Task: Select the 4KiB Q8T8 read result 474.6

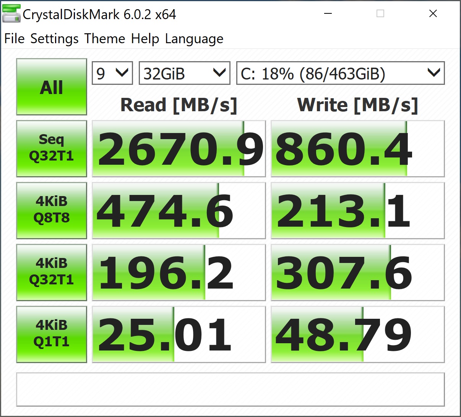Action: (x=179, y=211)
